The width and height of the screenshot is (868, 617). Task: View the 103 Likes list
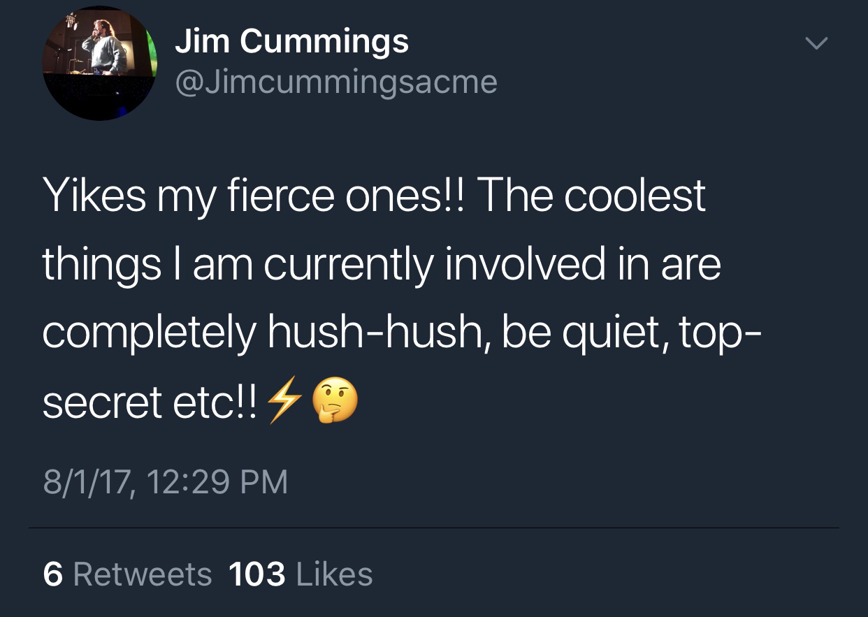point(301,574)
